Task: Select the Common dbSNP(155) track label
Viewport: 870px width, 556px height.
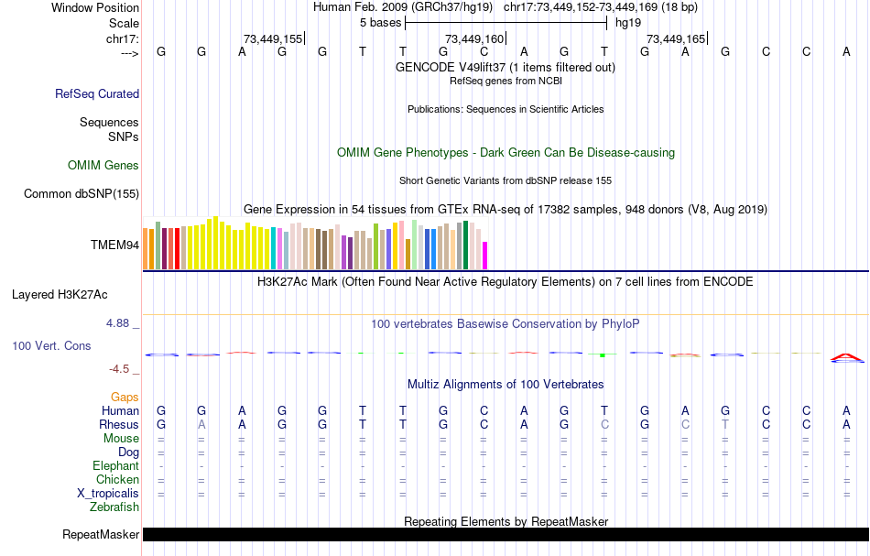Action: coord(82,193)
